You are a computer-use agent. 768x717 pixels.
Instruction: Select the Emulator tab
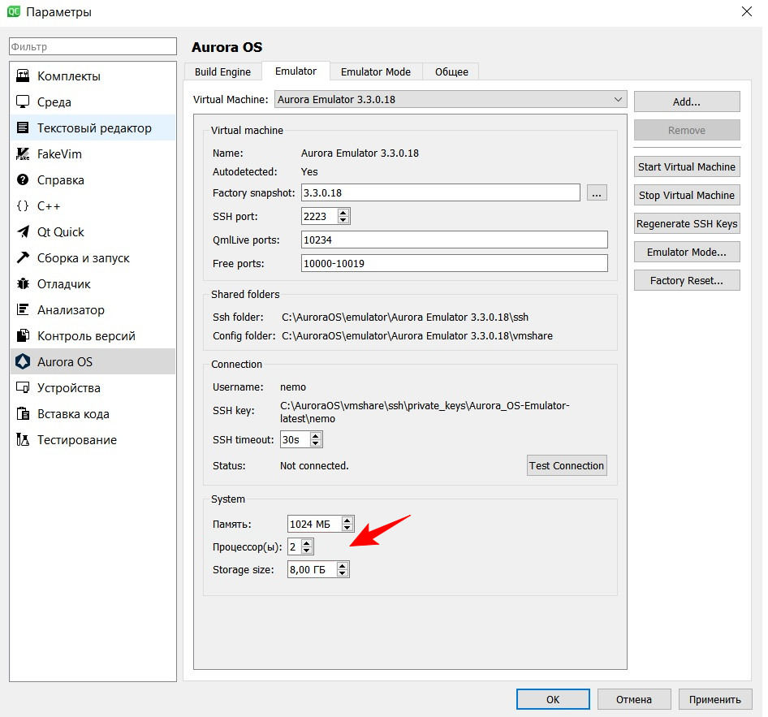click(296, 71)
